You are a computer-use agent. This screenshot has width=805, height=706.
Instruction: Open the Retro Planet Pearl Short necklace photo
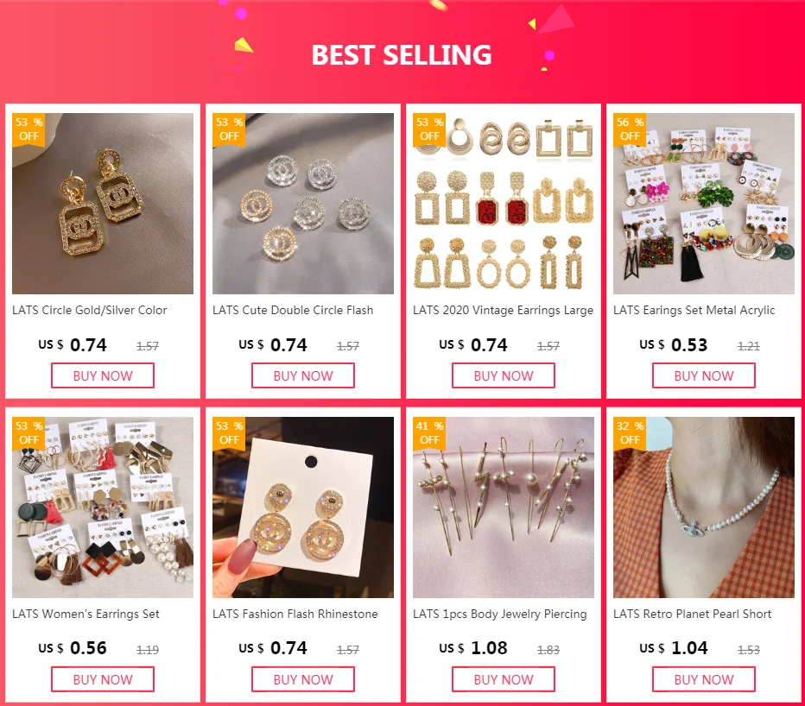704,507
